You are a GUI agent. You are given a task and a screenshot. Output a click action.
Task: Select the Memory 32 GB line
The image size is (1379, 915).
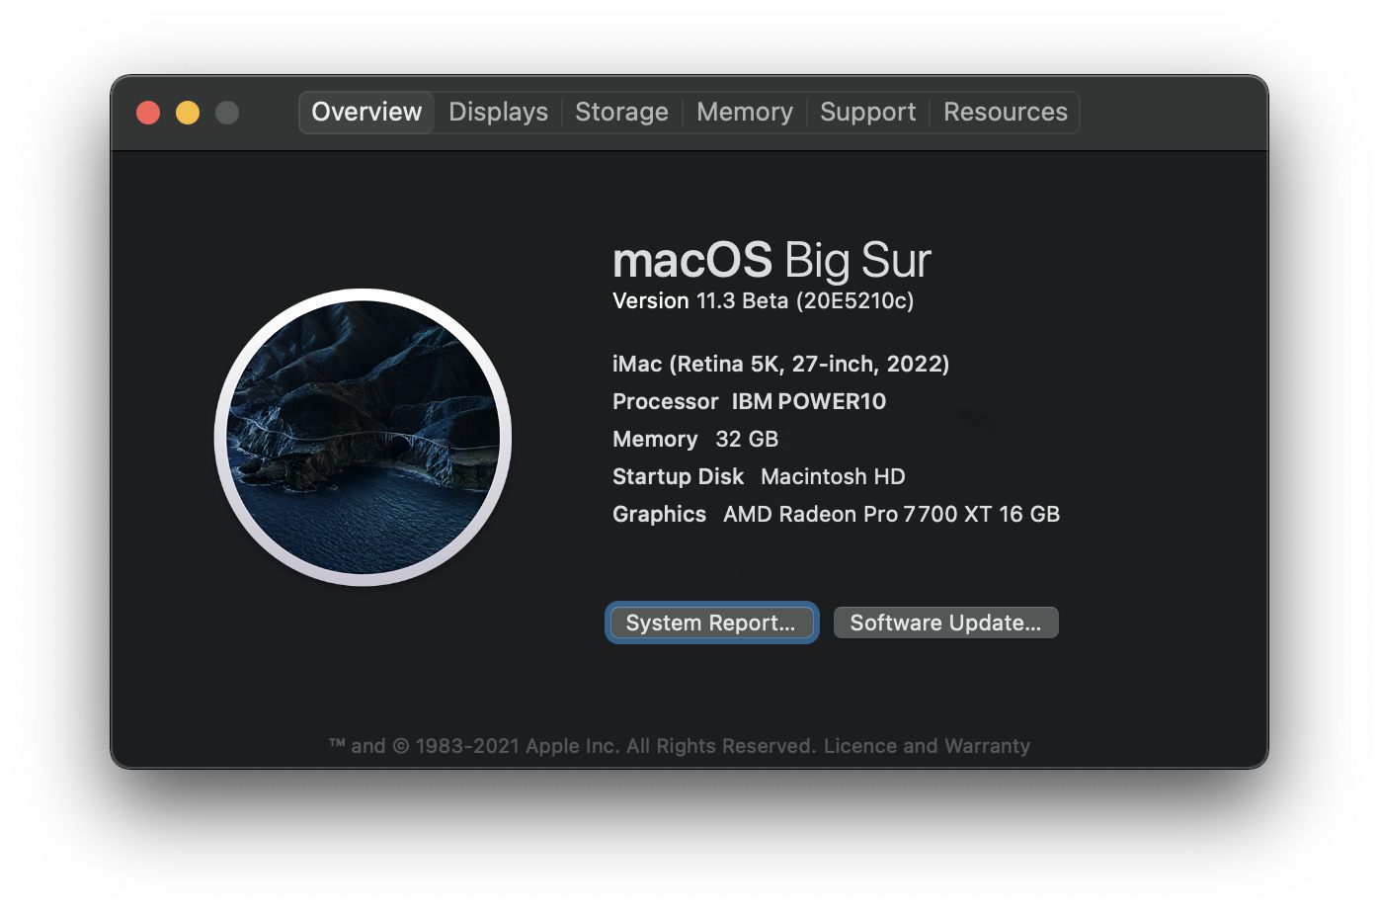coord(695,439)
